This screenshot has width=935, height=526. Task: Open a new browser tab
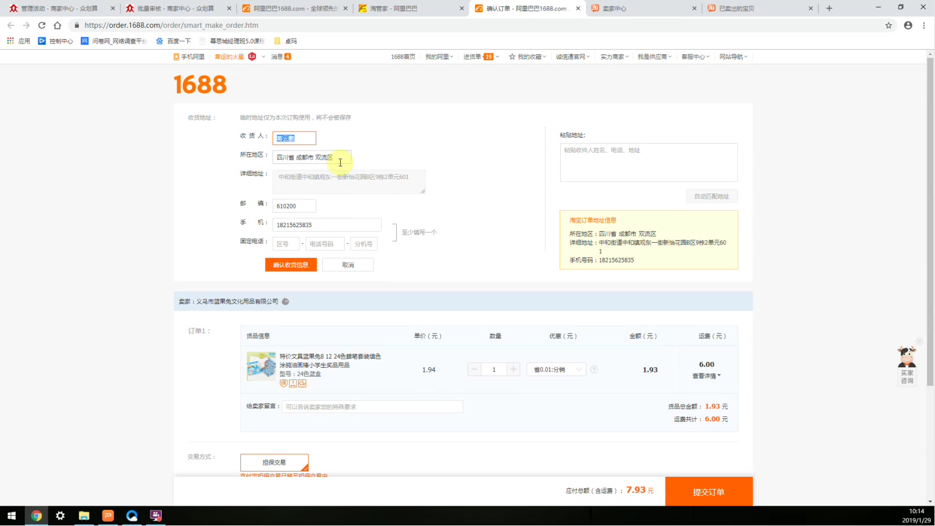pyautogui.click(x=829, y=8)
